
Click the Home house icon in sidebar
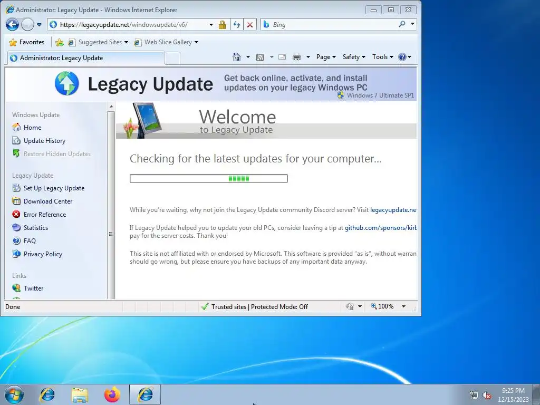tap(16, 127)
